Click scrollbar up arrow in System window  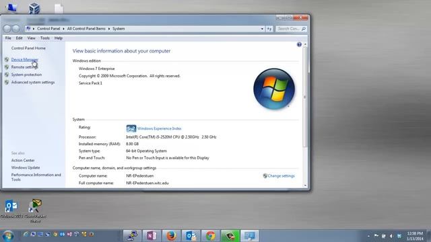coord(305,44)
